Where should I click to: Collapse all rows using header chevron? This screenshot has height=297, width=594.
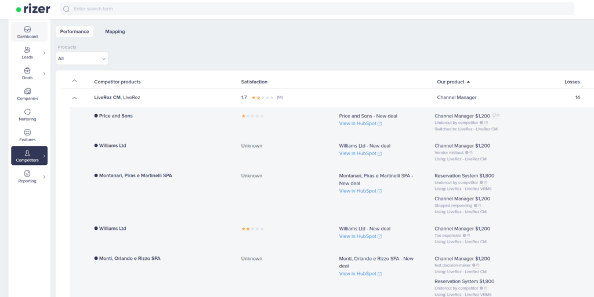[74, 81]
